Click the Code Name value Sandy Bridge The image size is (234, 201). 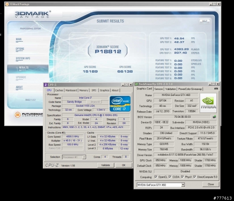coord(74,102)
